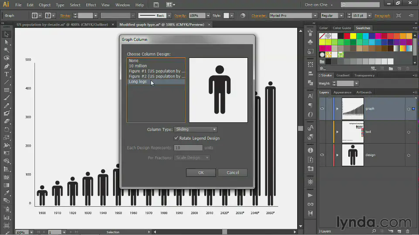Select the Magic Wand tool
The height and width of the screenshot is (235, 419).
pyautogui.click(x=7, y=50)
